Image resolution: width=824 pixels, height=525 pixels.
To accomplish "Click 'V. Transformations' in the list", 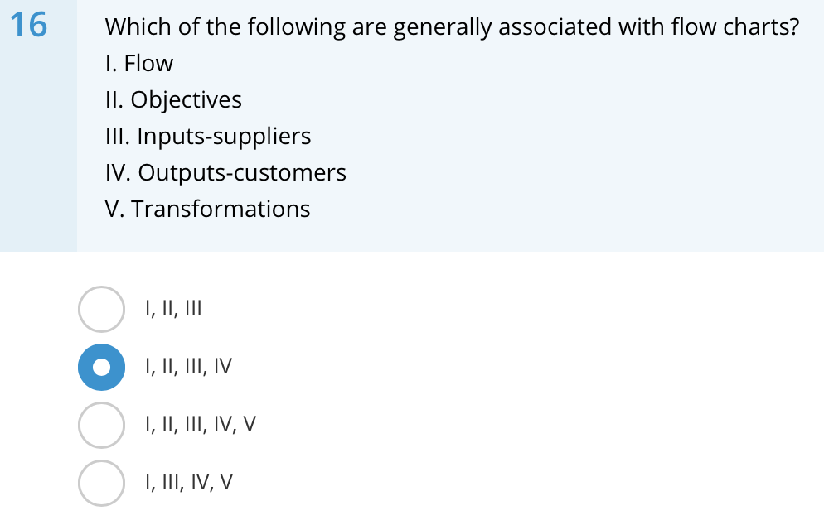I will 208,209.
